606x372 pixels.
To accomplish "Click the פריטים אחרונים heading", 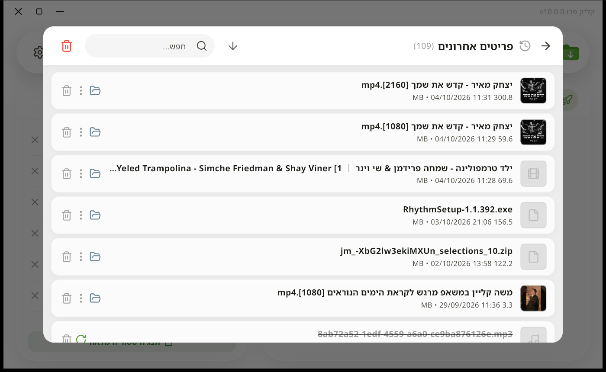I will [x=475, y=46].
